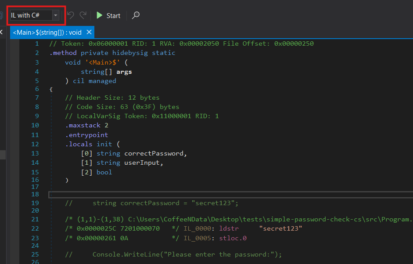Viewport: 413px width, 264px height.
Task: Start debugging with the green Start button
Action: [108, 15]
